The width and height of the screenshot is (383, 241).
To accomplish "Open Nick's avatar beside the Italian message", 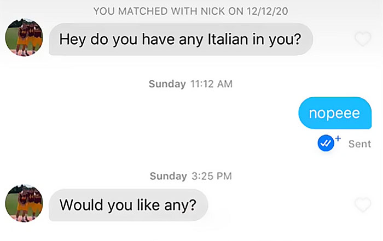I will pos(24,39).
